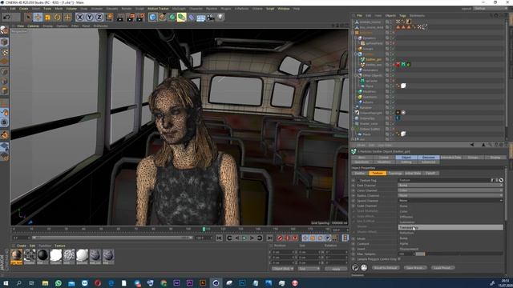The width and height of the screenshot is (513, 288).
Task: Jump to the end of animation
Action: coord(269,238)
